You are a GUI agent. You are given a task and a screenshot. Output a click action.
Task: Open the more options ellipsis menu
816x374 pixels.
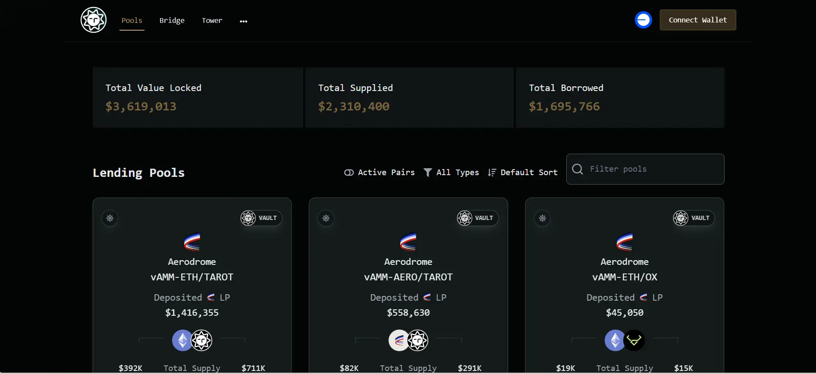(x=244, y=21)
